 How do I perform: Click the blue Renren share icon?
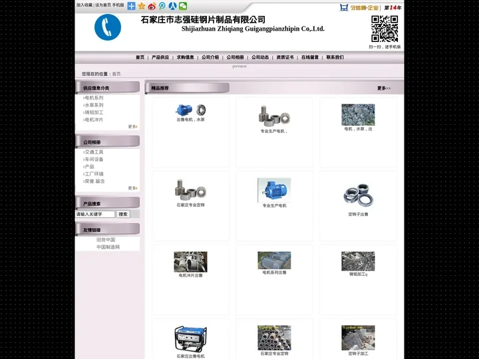pos(172,6)
